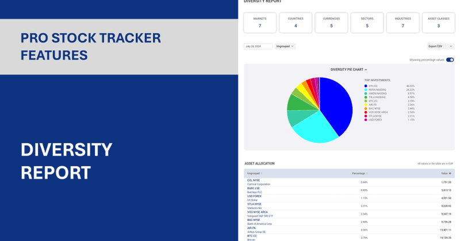Screen dimensions: 460x241
Task: Select the Markets 7 summary card
Action: click(x=260, y=22)
